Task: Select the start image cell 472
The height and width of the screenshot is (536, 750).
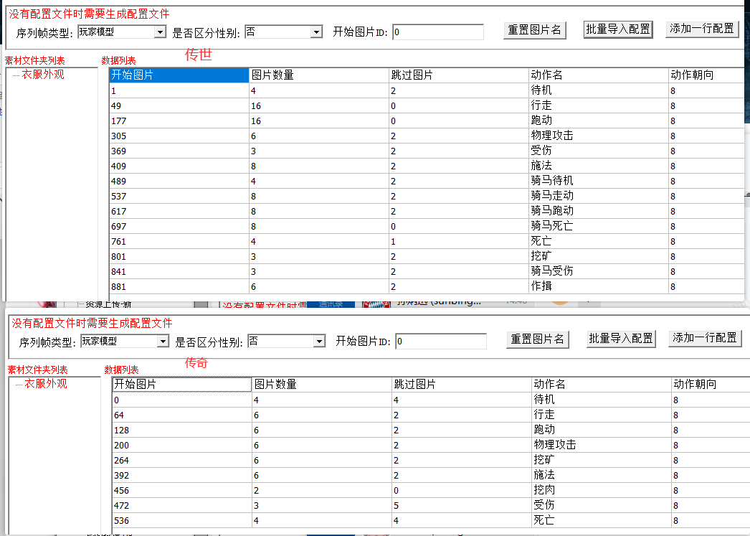Action: (182, 505)
